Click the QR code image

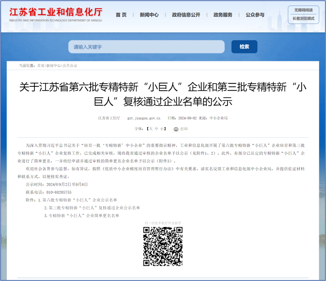click(163, 246)
